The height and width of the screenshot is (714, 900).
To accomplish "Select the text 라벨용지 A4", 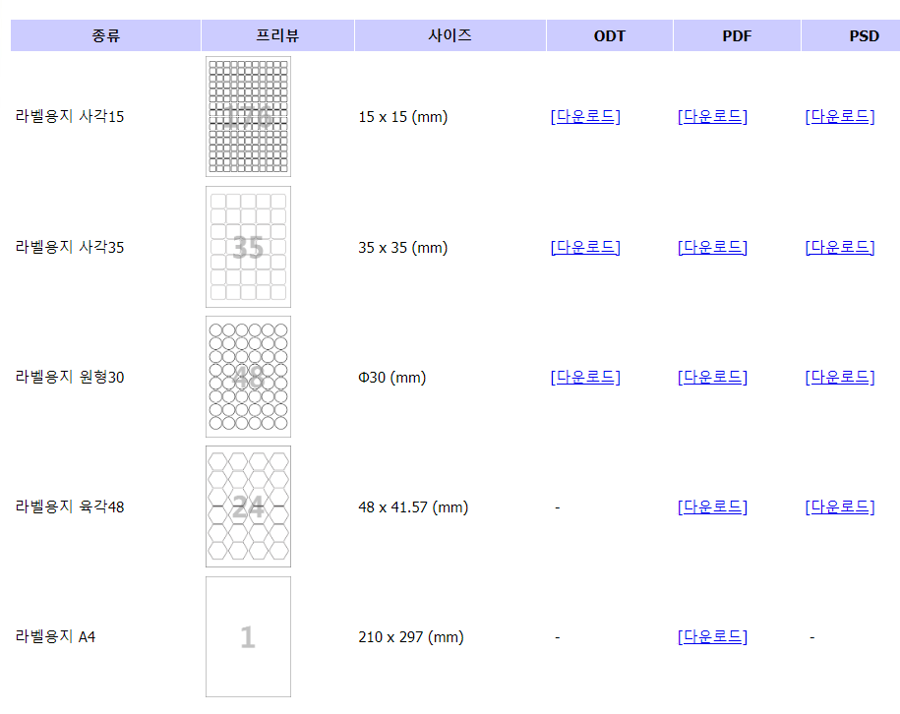I will [55, 636].
